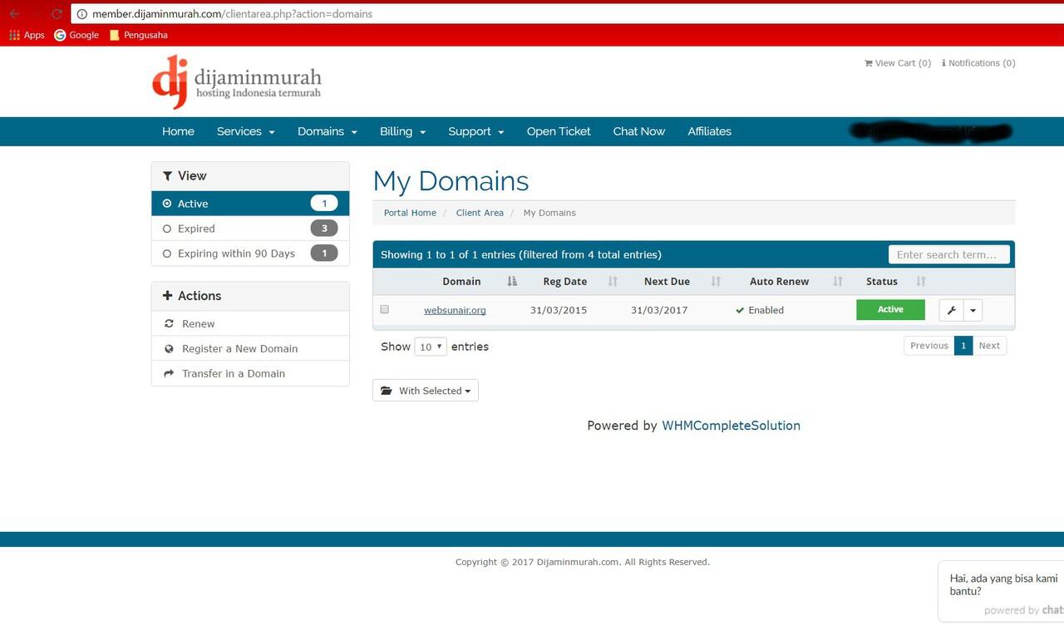1064x630 pixels.
Task: Click the dijaminmurah logo
Action: (x=237, y=81)
